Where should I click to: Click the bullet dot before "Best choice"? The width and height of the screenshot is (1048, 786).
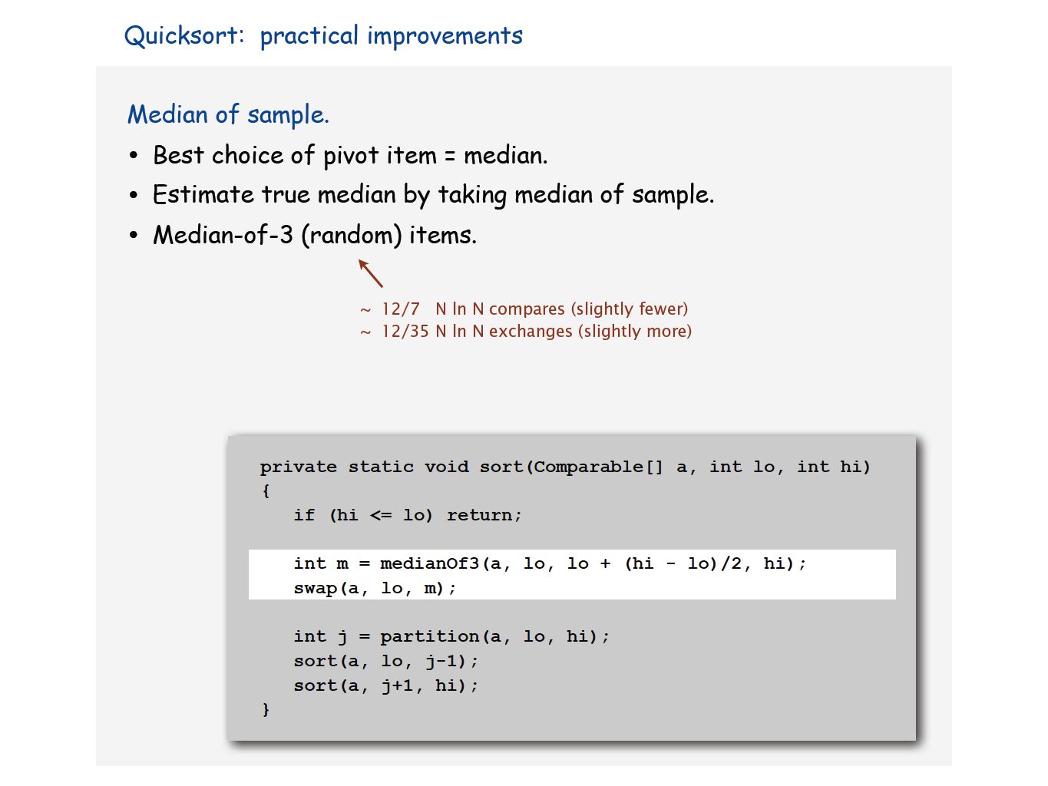tap(134, 156)
